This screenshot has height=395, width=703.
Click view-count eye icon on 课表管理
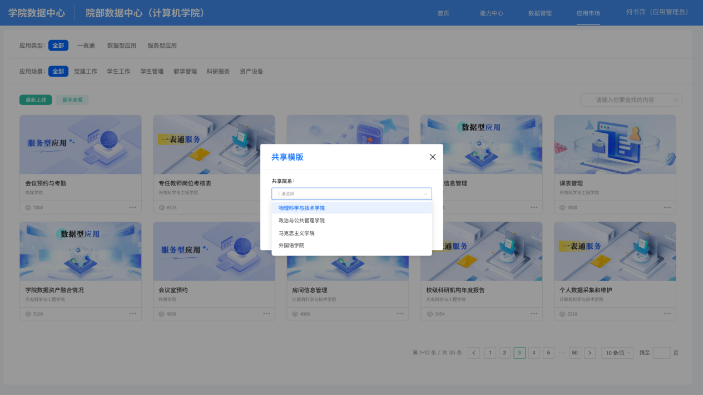[x=563, y=207]
